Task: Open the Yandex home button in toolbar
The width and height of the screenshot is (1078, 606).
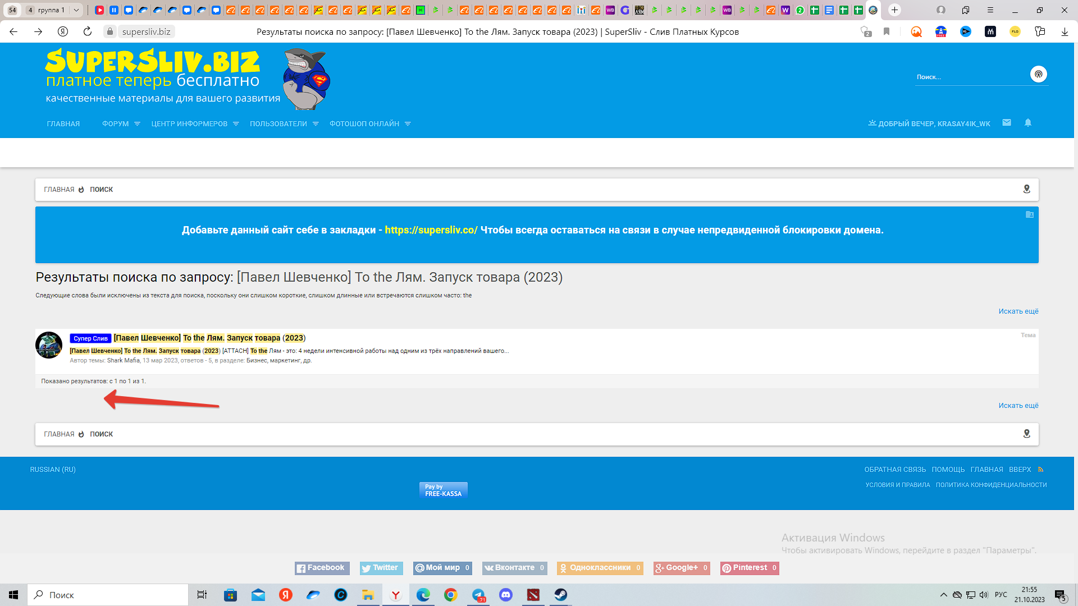Action: (x=63, y=32)
